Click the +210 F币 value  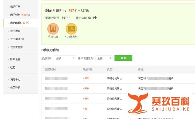(x=86, y=88)
